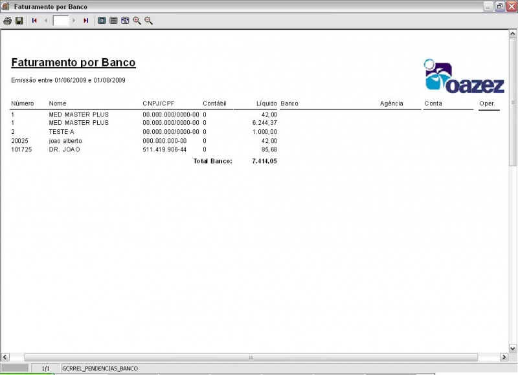Click the vertical scrollbar up arrow
Image resolution: width=518 pixels, height=375 pixels.
(x=513, y=34)
